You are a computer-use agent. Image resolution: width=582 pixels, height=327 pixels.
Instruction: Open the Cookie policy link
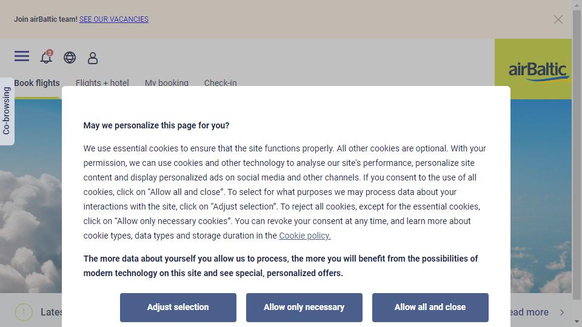(305, 236)
